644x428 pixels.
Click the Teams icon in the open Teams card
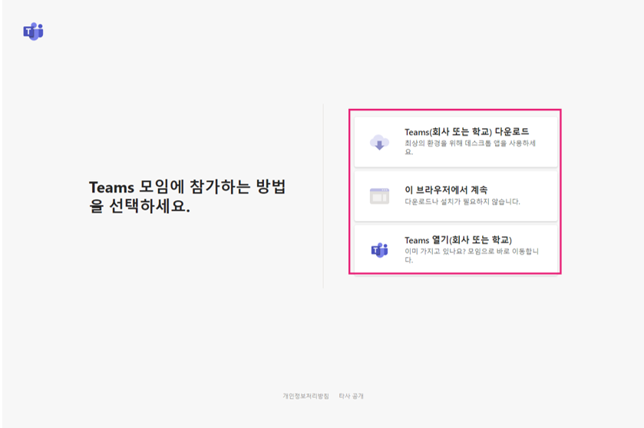click(x=379, y=250)
